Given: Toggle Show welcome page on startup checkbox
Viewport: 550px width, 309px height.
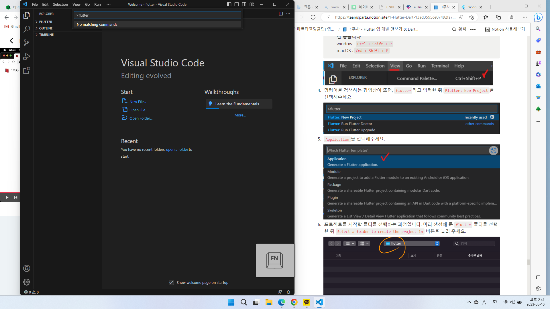Looking at the screenshot, I should (171, 282).
